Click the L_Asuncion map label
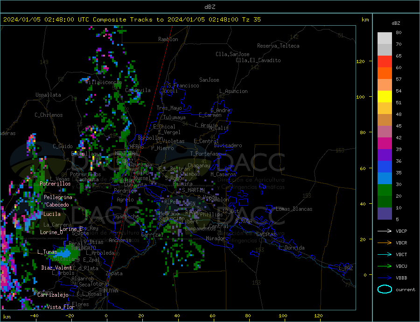Screen dimensions: 420x322 pyautogui.click(x=234, y=91)
